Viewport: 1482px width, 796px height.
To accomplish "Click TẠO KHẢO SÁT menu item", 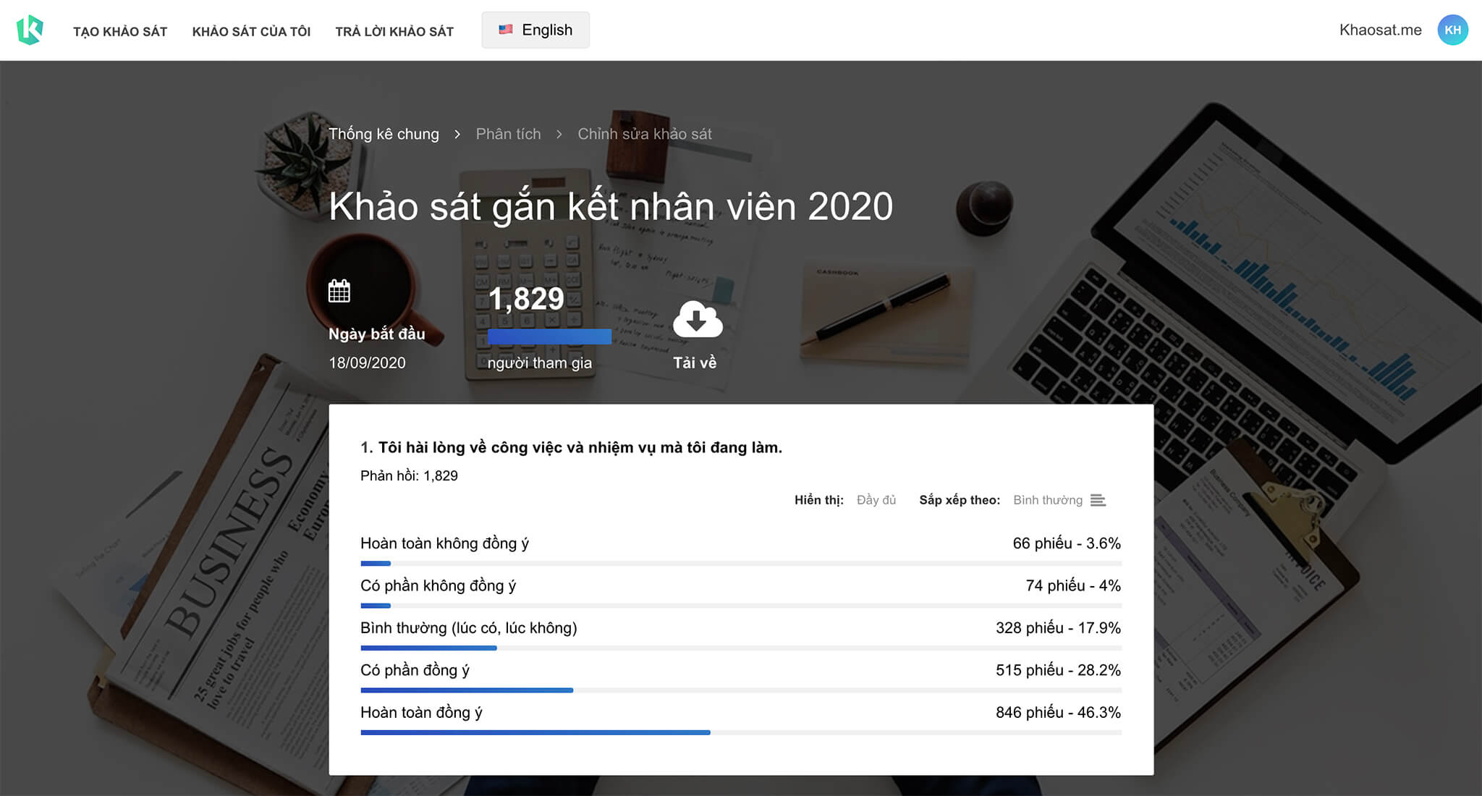I will tap(118, 30).
